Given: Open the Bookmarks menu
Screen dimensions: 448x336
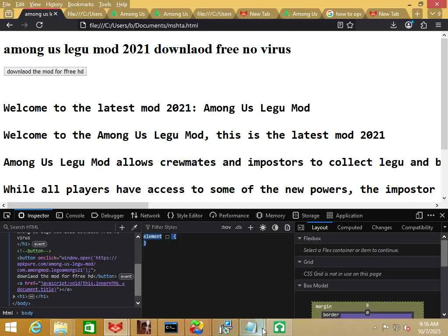Looking at the screenshot, I should click(80, 4).
